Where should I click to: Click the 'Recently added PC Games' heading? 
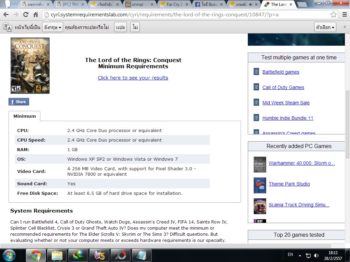coord(299,146)
